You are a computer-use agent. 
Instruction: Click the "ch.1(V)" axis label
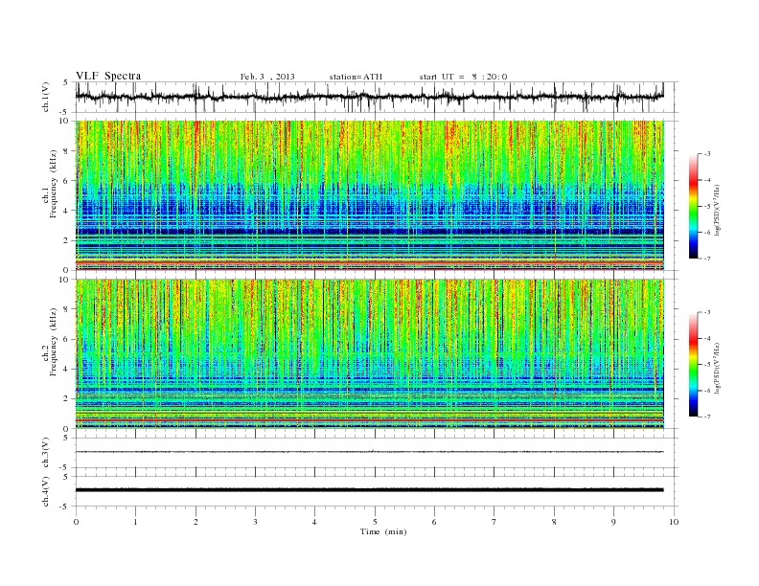tap(46, 97)
